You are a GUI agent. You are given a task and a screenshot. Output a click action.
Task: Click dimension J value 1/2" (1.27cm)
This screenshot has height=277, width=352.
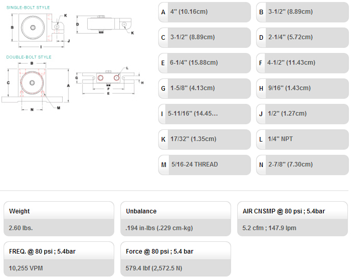[287, 114]
